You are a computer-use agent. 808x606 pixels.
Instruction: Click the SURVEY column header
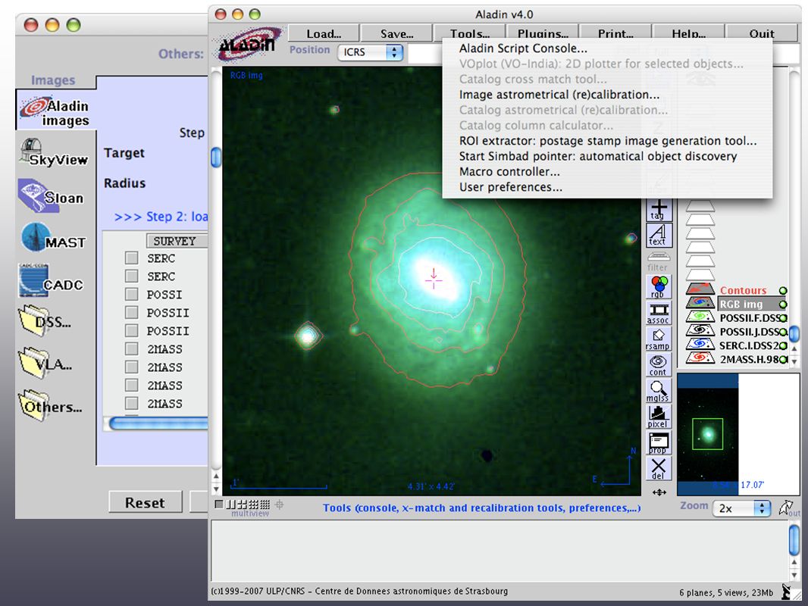click(x=177, y=241)
